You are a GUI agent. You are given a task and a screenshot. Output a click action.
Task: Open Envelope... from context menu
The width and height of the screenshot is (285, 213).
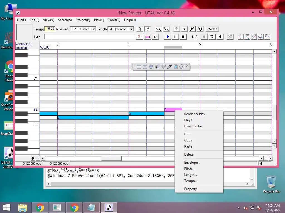coord(199,163)
